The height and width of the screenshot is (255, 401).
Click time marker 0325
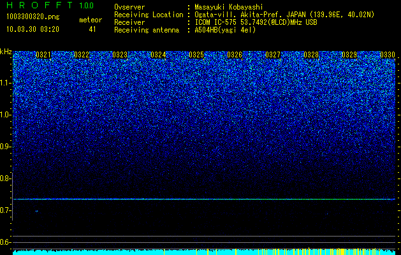coord(196,55)
